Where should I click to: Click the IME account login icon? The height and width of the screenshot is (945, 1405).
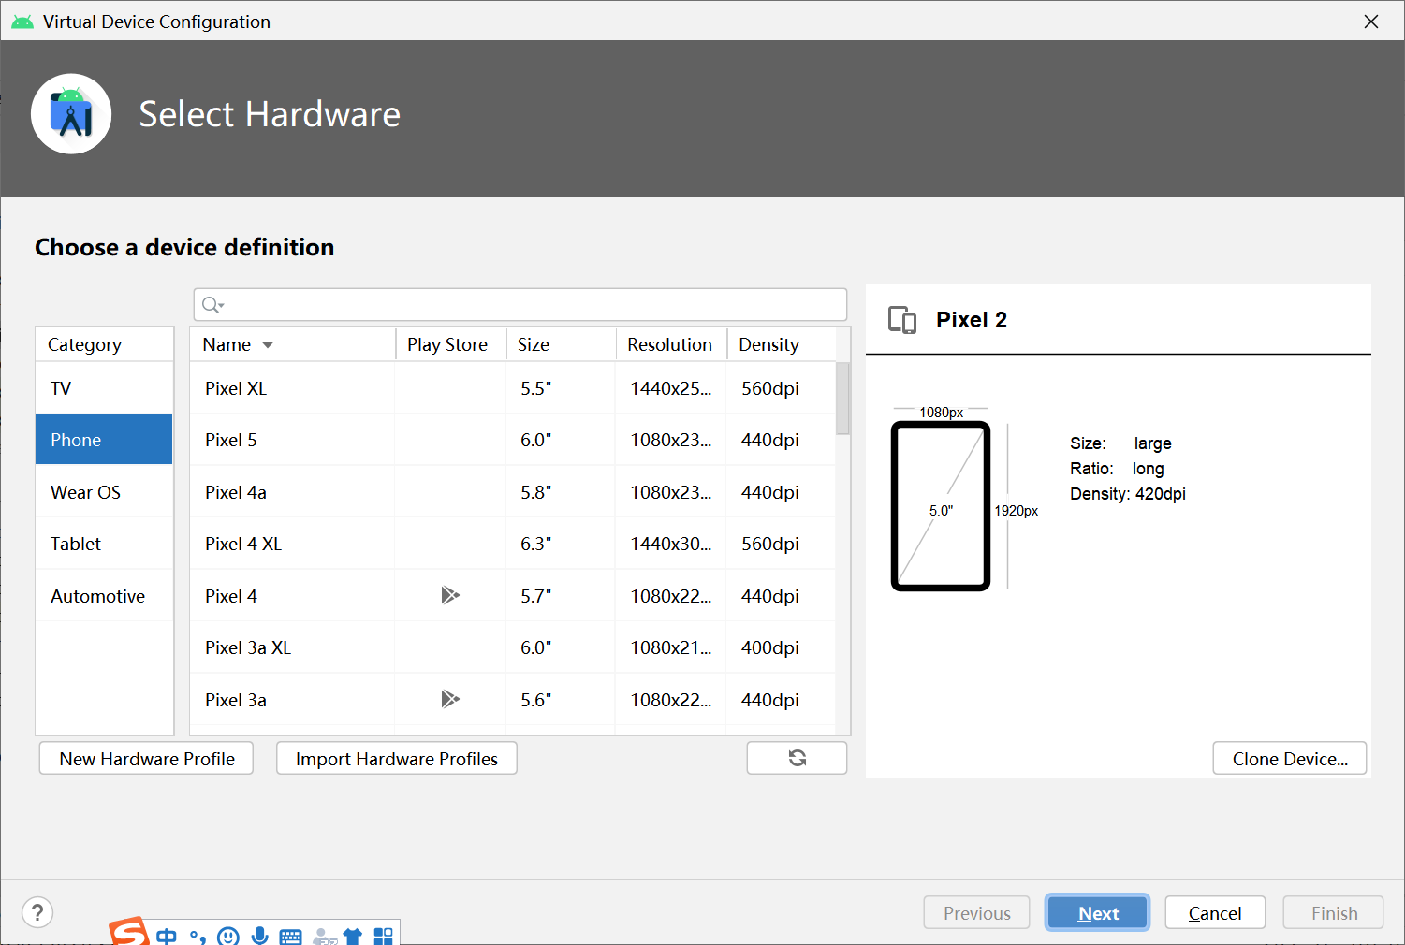click(x=325, y=937)
